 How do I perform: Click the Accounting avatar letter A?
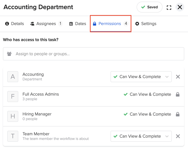[x=13, y=76]
